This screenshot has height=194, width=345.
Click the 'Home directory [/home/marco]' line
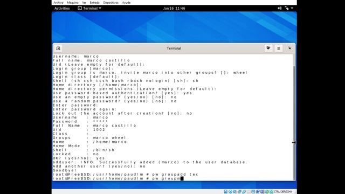[97, 85]
